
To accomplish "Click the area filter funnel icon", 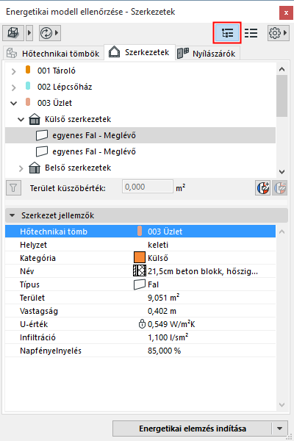I will pyautogui.click(x=13, y=188).
